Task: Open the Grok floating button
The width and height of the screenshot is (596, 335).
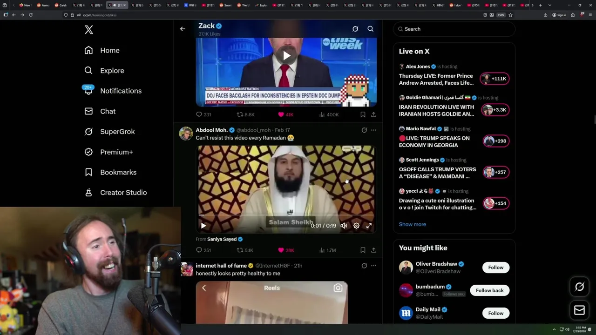Action: pyautogui.click(x=579, y=287)
